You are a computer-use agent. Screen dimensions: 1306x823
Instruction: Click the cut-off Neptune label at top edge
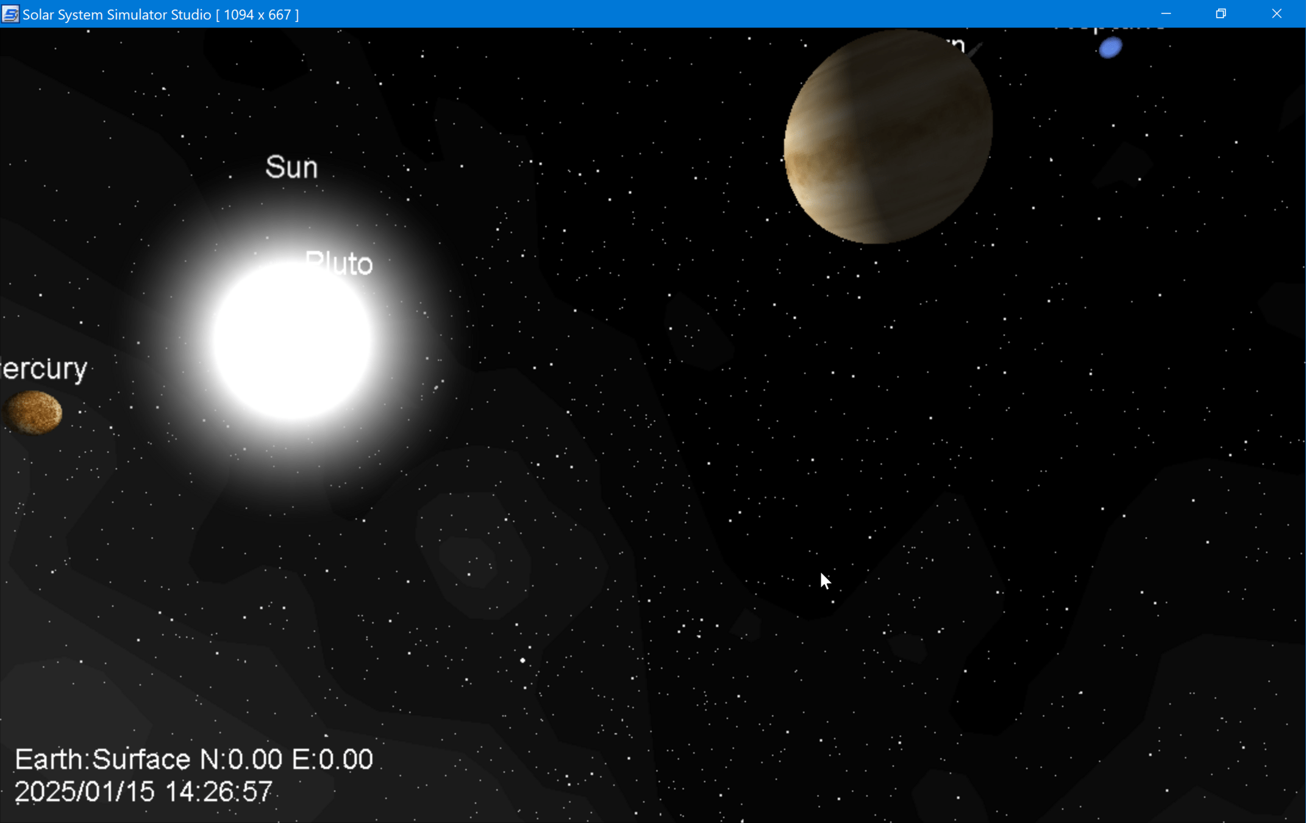1110,29
